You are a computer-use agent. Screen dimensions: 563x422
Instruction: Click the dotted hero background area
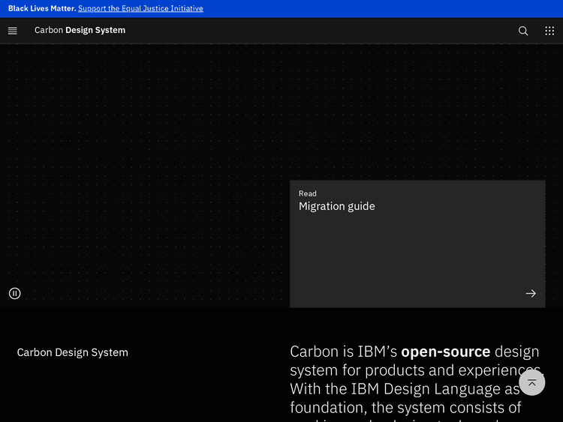(143, 150)
